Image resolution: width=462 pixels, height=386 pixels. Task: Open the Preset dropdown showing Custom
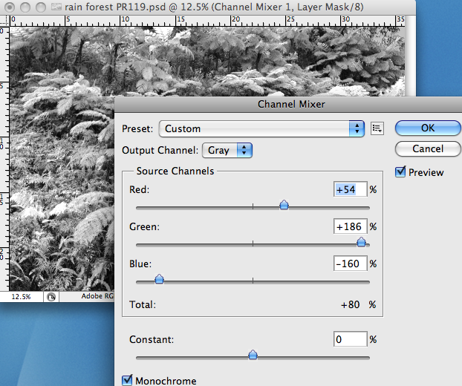click(x=261, y=128)
